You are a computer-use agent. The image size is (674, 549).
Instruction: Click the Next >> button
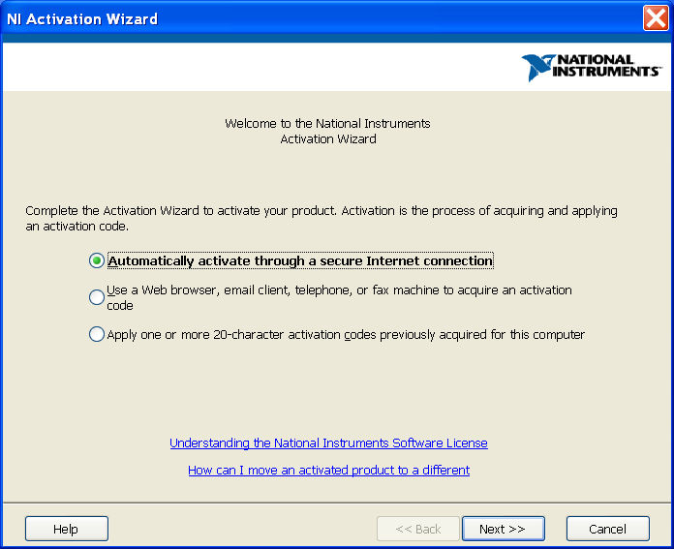pos(504,529)
